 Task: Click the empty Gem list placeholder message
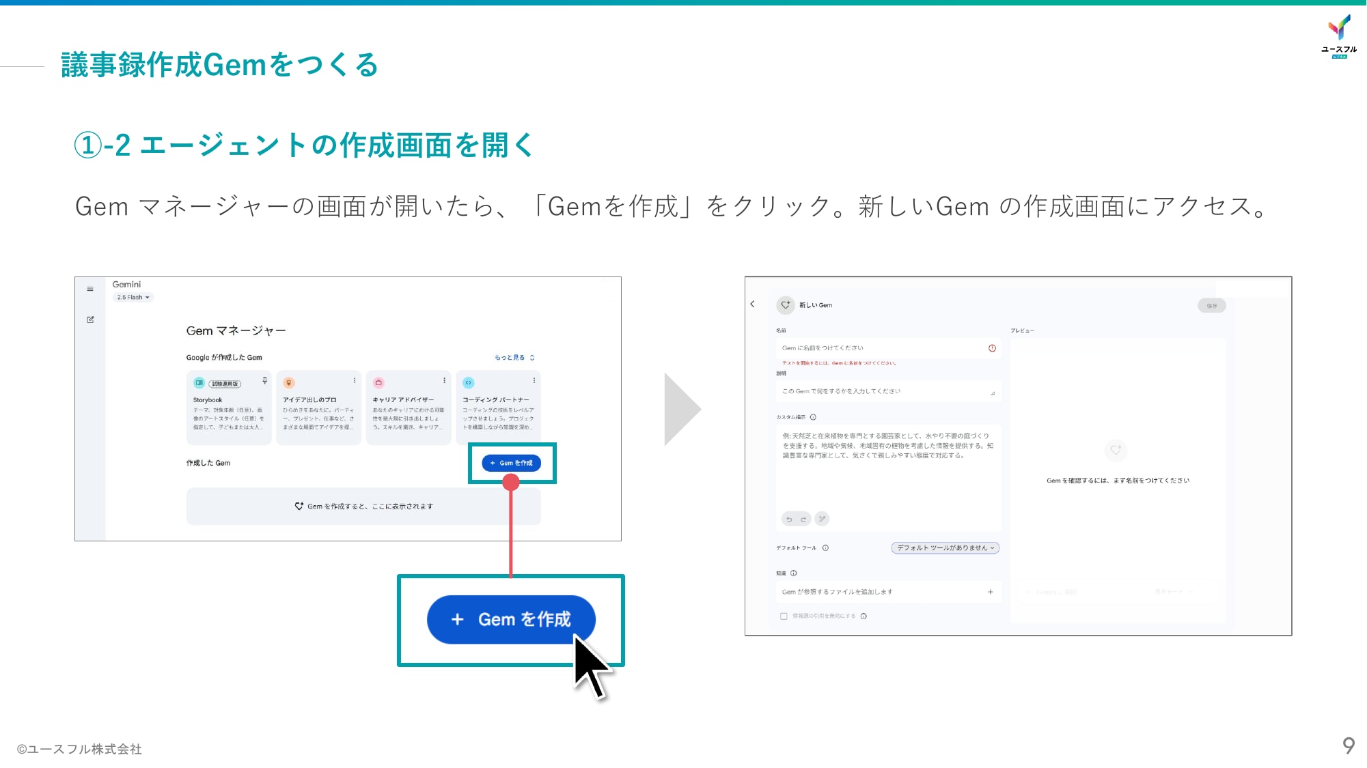pyautogui.click(x=363, y=507)
